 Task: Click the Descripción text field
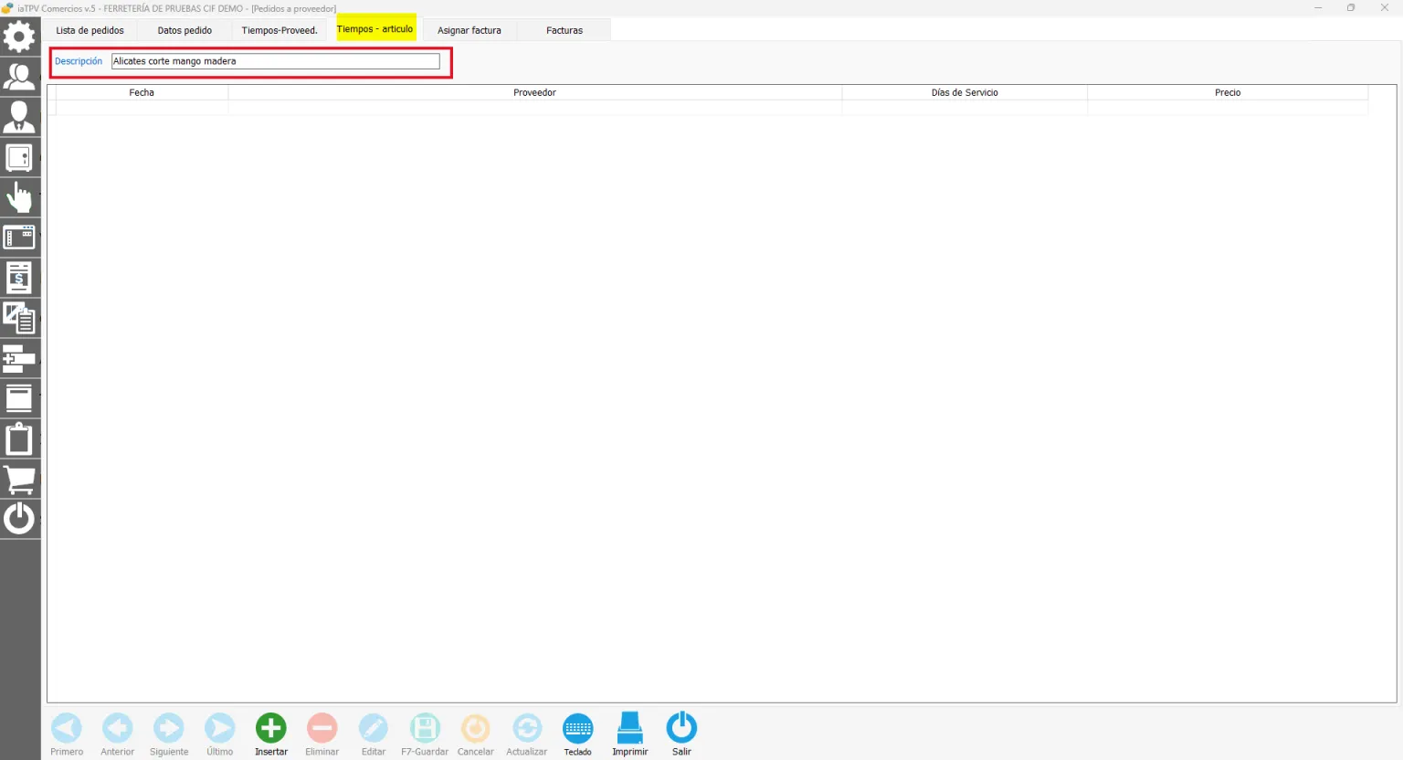pyautogui.click(x=275, y=61)
